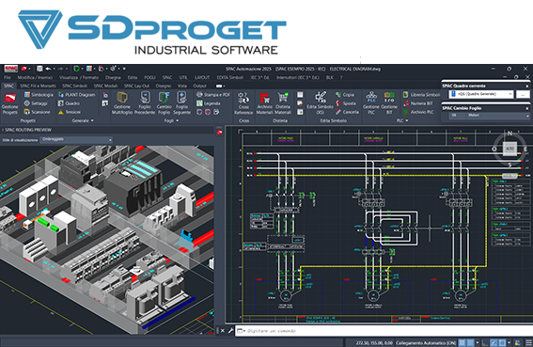Open the command line history dropdown

click(241, 330)
